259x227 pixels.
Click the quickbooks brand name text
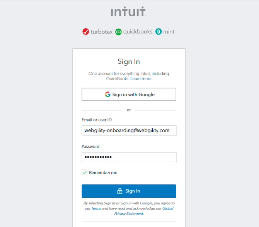point(138,32)
